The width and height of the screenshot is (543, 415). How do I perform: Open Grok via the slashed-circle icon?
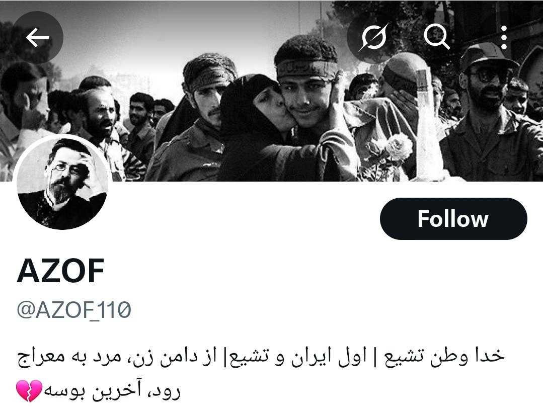(373, 37)
